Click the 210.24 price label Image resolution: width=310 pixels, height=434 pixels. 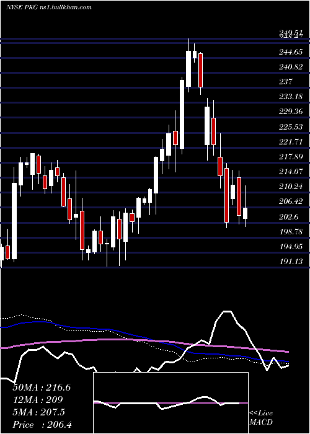coord(291,187)
